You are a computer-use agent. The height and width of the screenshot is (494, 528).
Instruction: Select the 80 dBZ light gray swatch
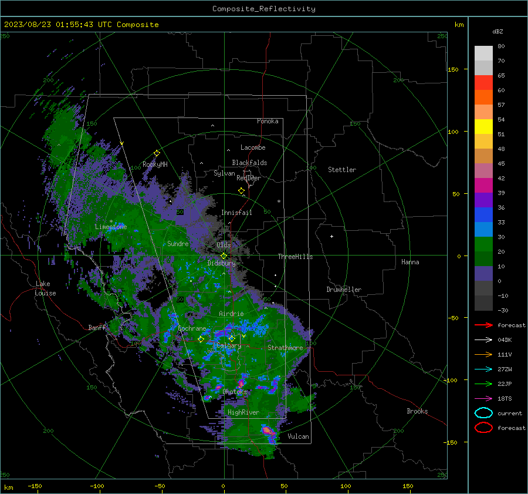483,53
